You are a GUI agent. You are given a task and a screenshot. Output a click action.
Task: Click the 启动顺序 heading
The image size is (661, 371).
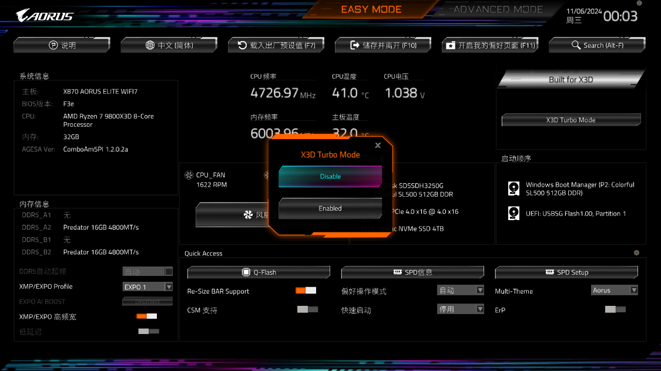[516, 158]
